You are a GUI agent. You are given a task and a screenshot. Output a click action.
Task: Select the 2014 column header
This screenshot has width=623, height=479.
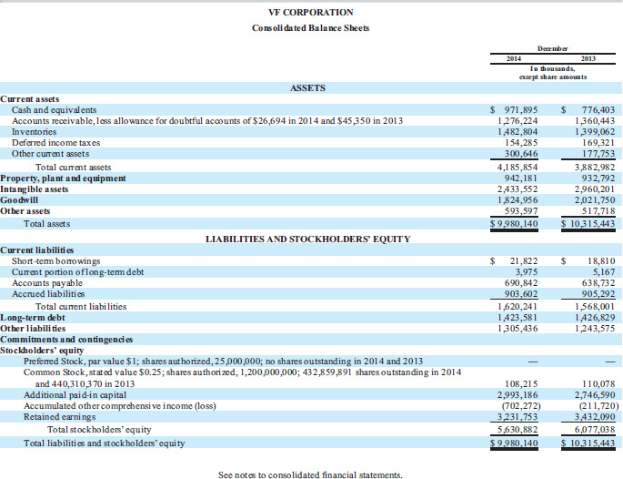click(x=513, y=58)
